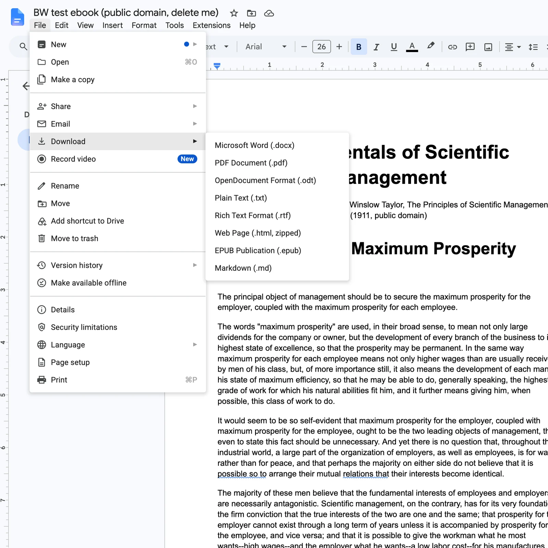This screenshot has height=548, width=548.
Task: Toggle italic formatting
Action: tap(376, 47)
